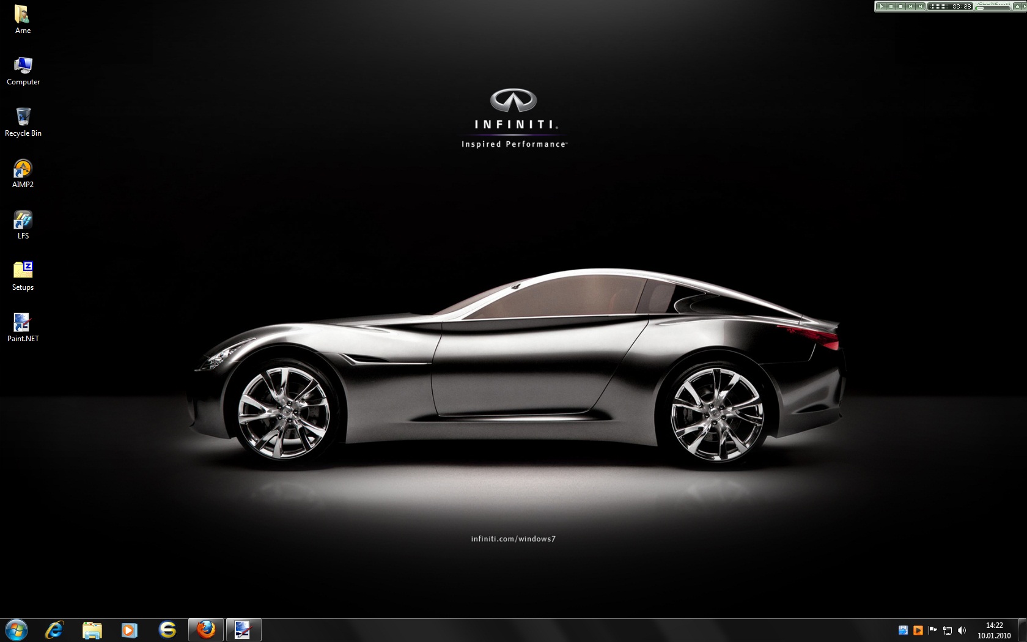Launch Internet Explorer from the taskbar

coord(54,630)
